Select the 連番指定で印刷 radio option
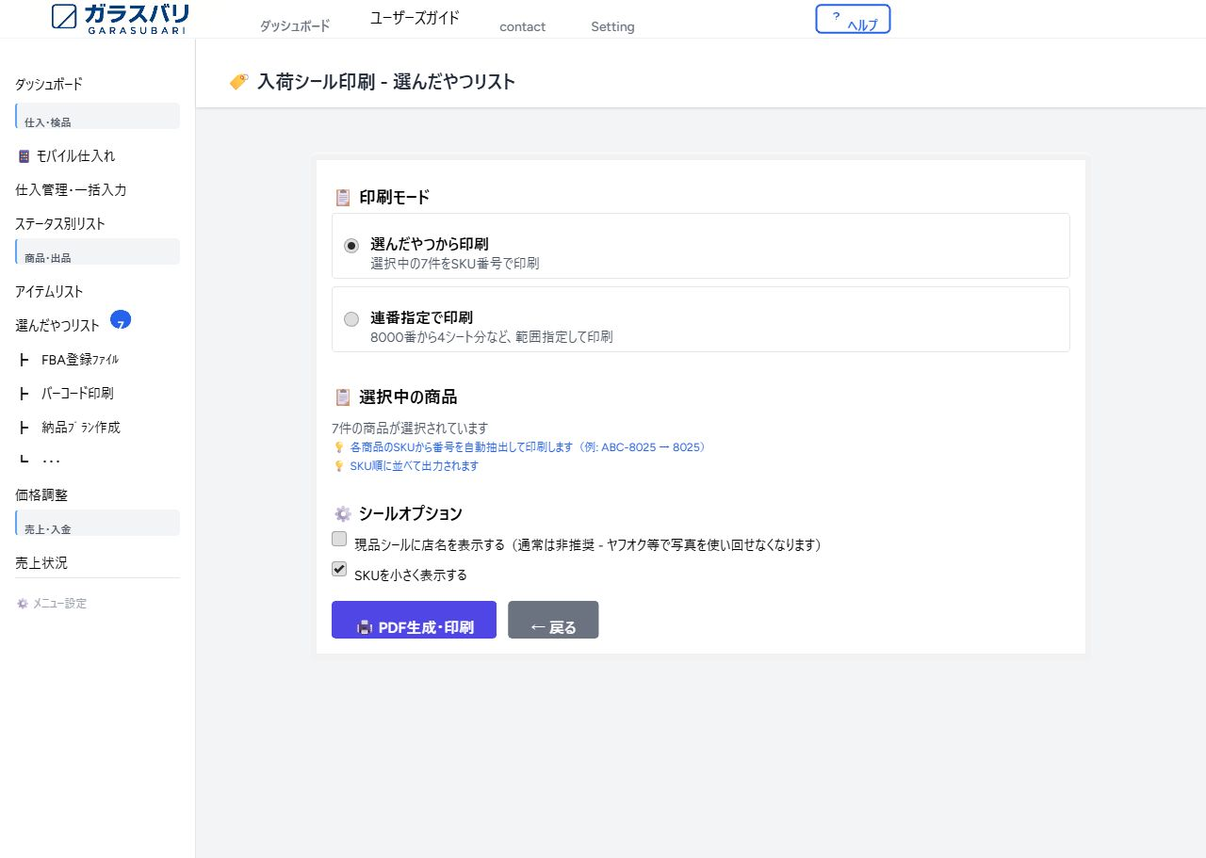 pyautogui.click(x=350, y=319)
